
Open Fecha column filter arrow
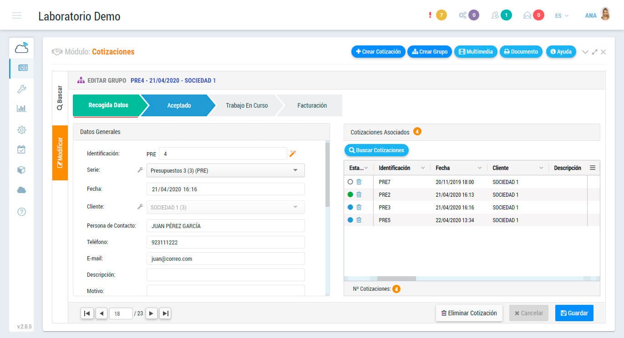[x=480, y=168]
